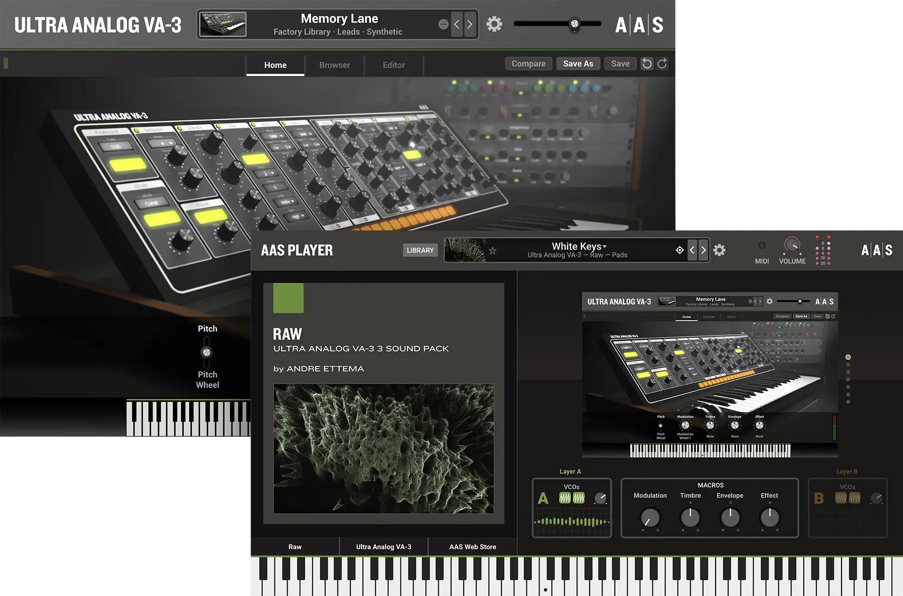
Task: Click AAS logo in Ultra Analog VA-3 header
Action: click(639, 24)
